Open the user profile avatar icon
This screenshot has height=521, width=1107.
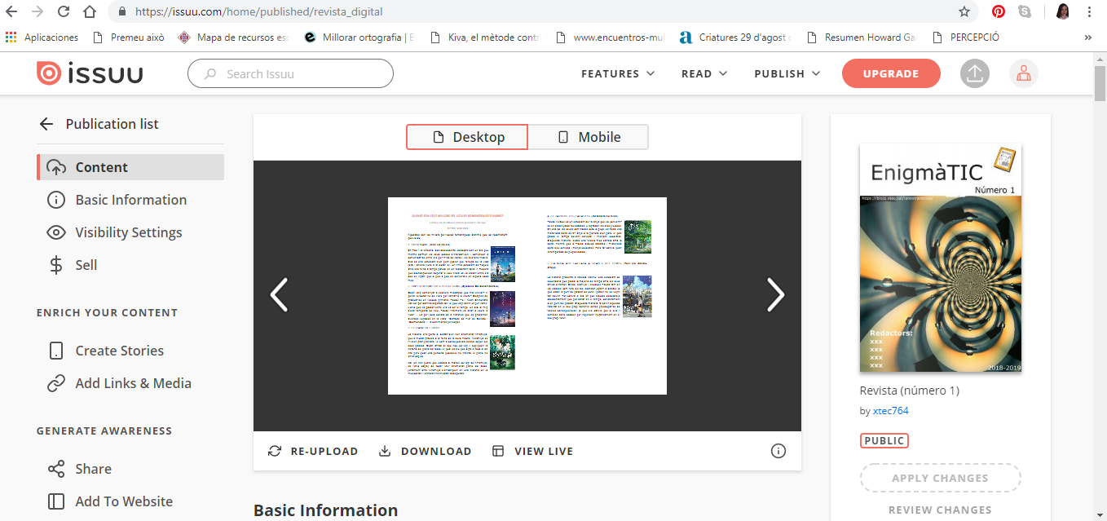tap(1023, 73)
